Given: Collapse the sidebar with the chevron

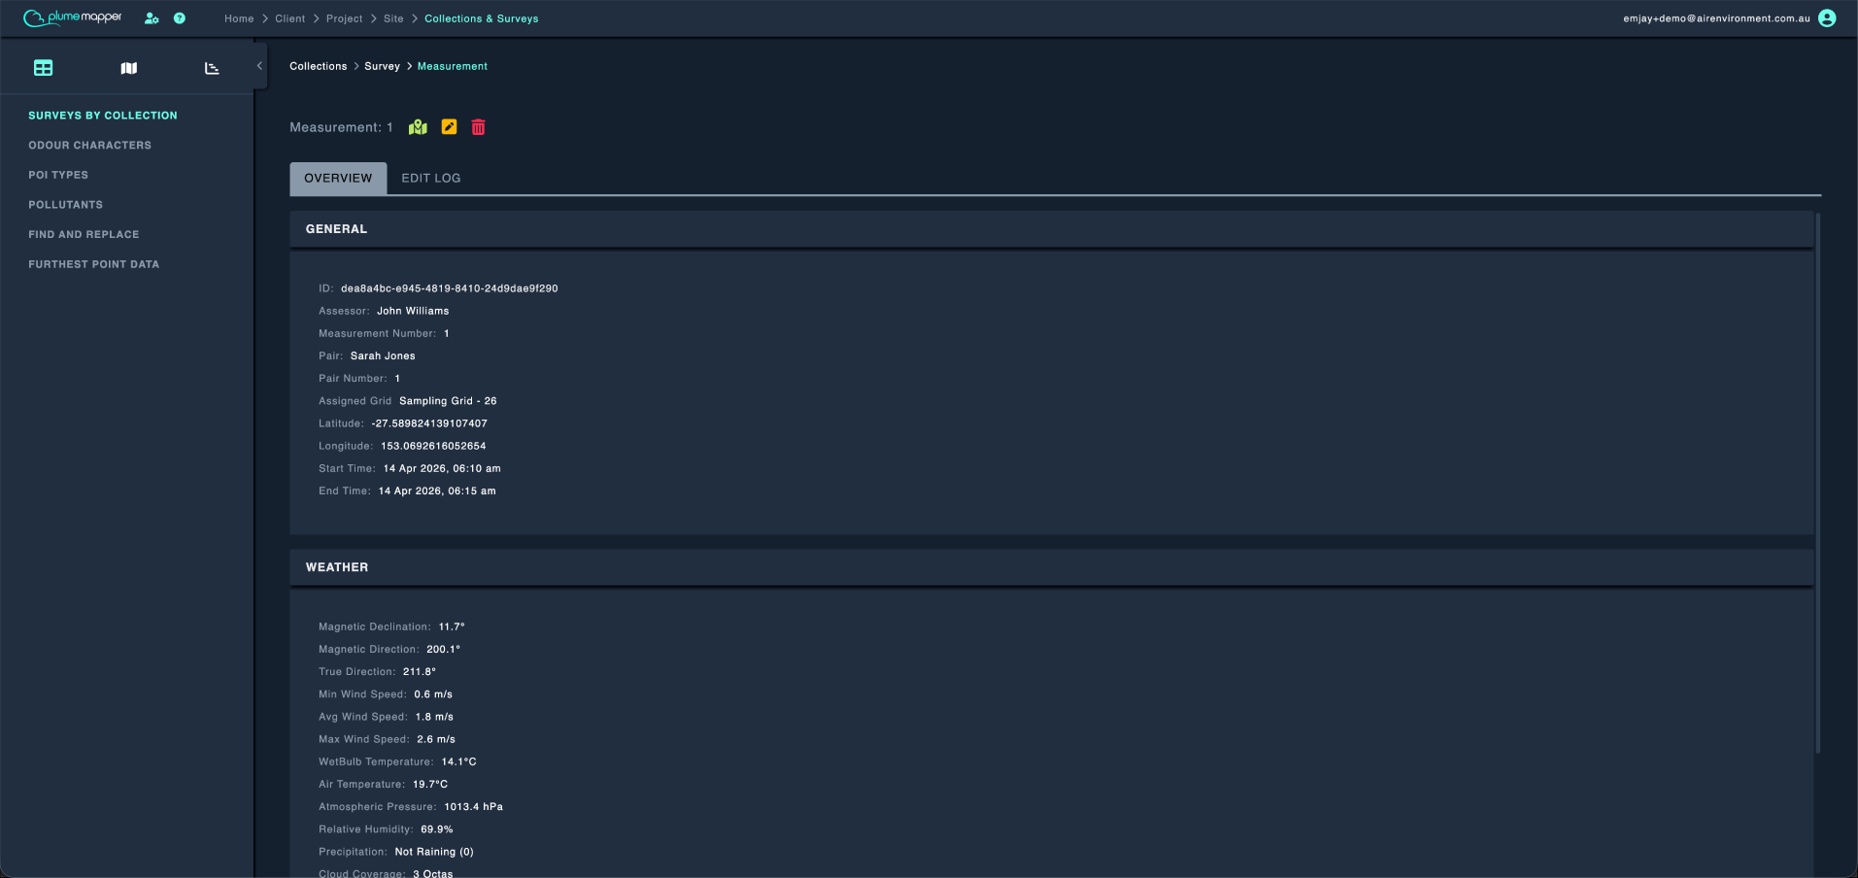Looking at the screenshot, I should click(x=259, y=66).
